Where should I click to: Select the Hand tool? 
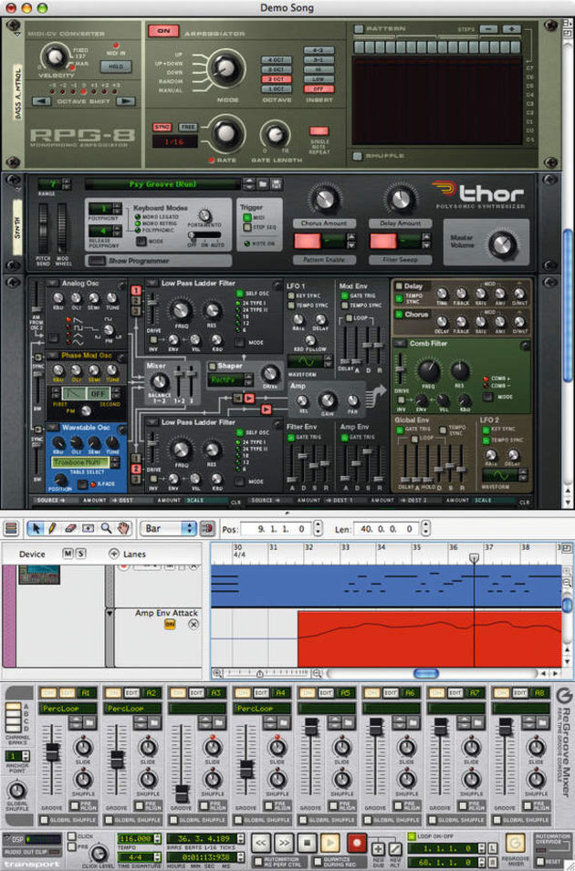[123, 528]
